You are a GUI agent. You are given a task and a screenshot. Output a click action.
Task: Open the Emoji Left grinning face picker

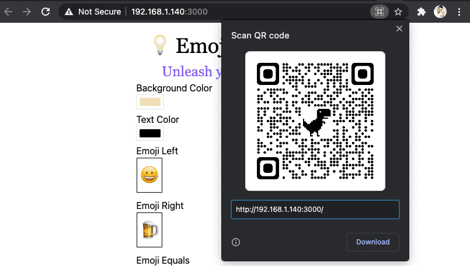click(149, 175)
